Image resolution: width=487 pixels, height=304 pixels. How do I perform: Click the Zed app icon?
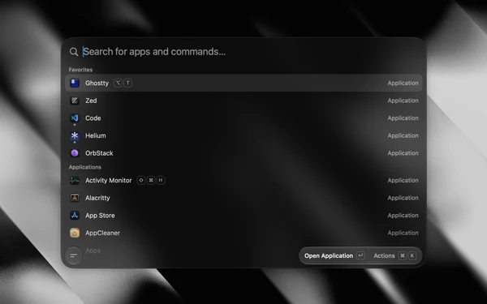click(75, 101)
